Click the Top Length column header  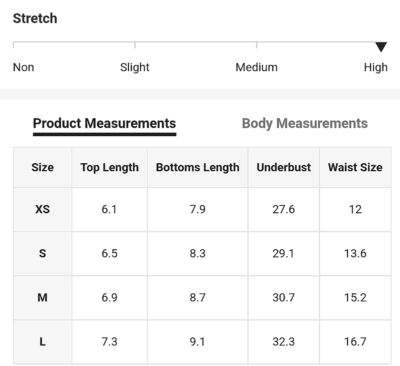[109, 167]
